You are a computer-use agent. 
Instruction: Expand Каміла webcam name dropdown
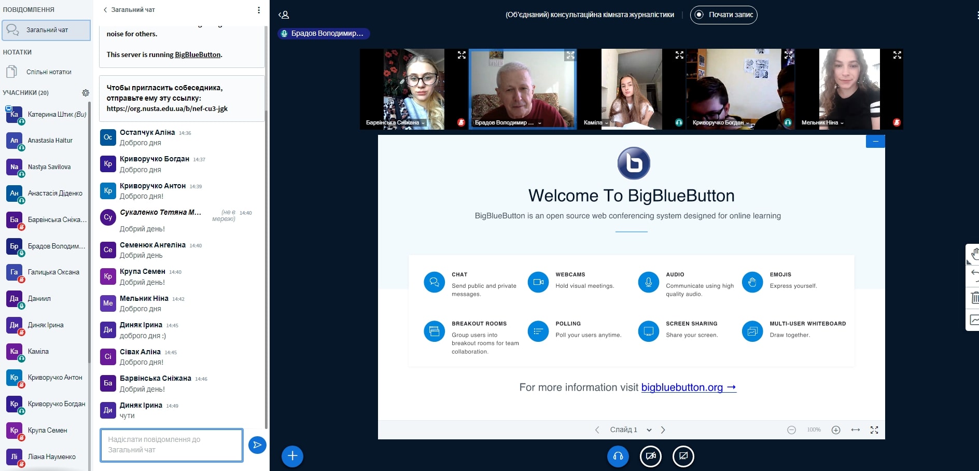pos(596,123)
